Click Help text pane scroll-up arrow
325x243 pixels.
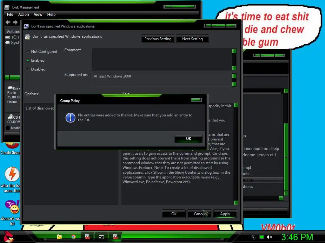coord(236,105)
